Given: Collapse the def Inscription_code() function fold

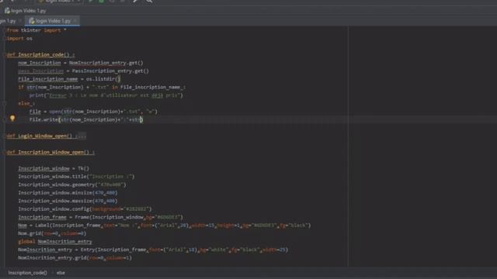Looking at the screenshot, I should (5, 55).
